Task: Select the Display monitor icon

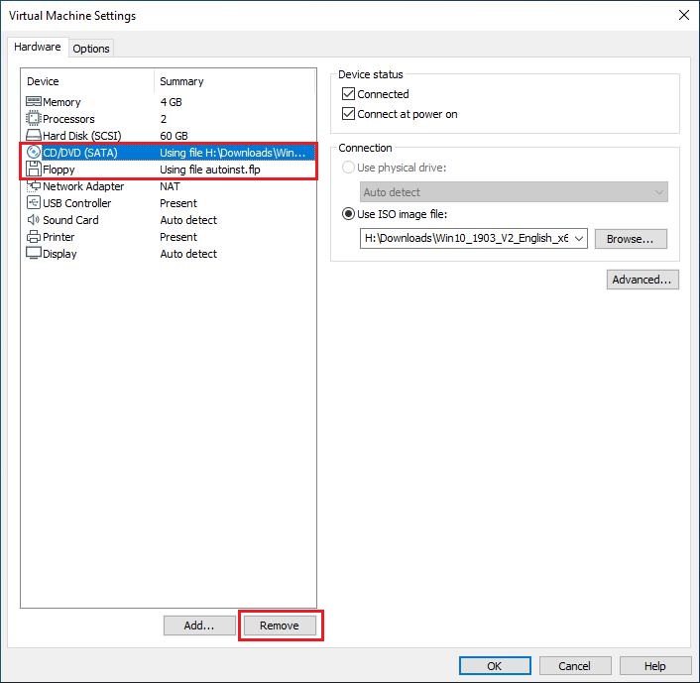Action: tap(33, 254)
